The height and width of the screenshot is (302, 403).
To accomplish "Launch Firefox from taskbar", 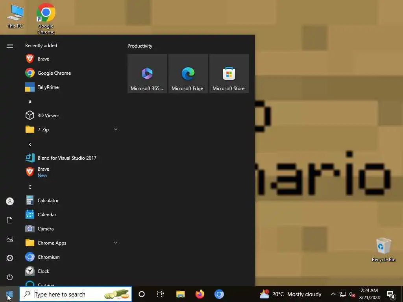I will tap(200, 294).
